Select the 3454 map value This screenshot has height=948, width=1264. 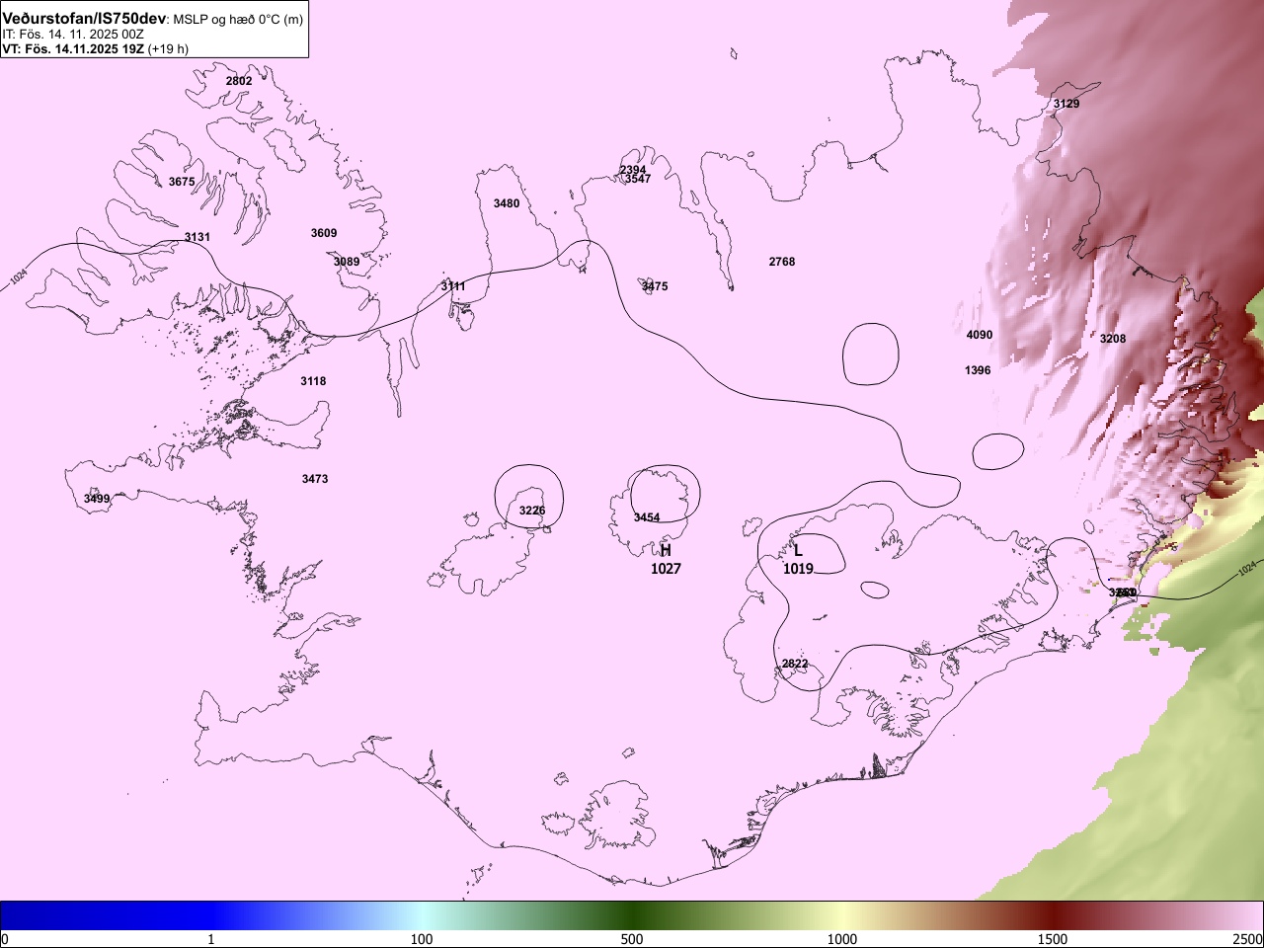click(x=647, y=517)
